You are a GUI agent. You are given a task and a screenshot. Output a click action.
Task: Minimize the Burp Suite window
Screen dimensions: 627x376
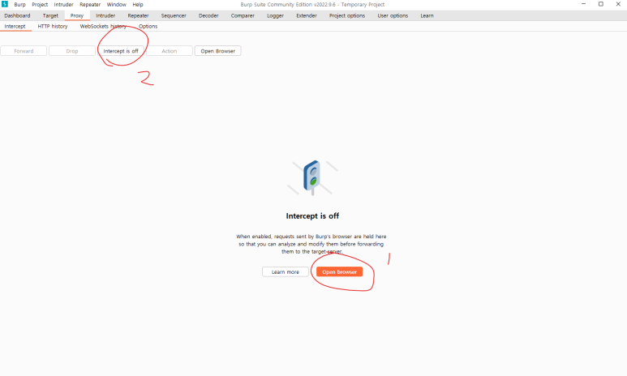pos(583,4)
